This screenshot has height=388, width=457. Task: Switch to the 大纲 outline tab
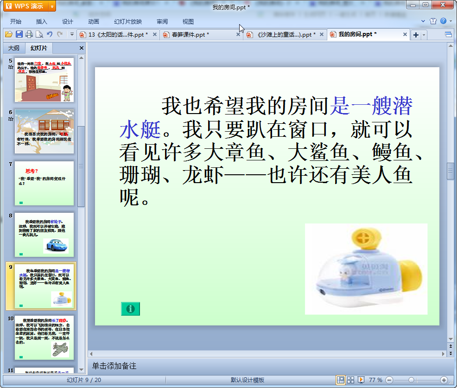click(x=14, y=48)
